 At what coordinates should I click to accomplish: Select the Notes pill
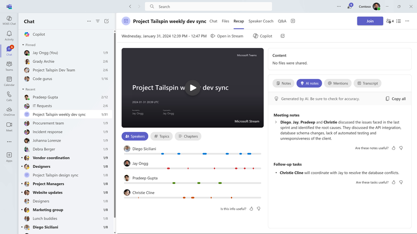pos(283,83)
